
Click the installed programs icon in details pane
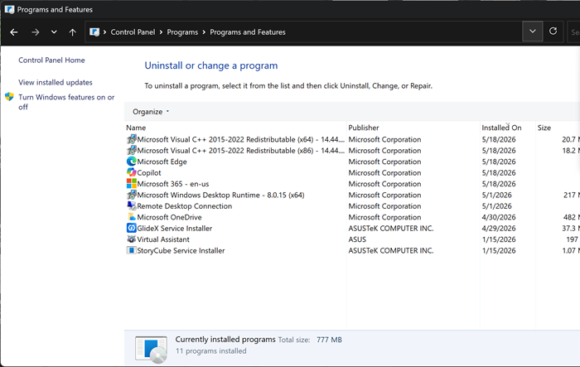coord(152,350)
